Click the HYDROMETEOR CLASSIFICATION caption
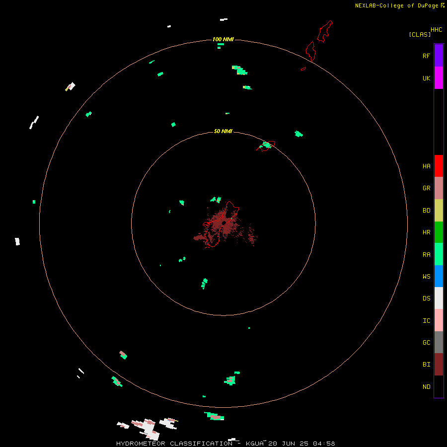447x447 pixels. (x=174, y=444)
